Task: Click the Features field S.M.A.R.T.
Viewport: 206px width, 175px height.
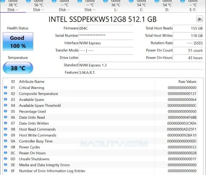Action: tap(141, 73)
